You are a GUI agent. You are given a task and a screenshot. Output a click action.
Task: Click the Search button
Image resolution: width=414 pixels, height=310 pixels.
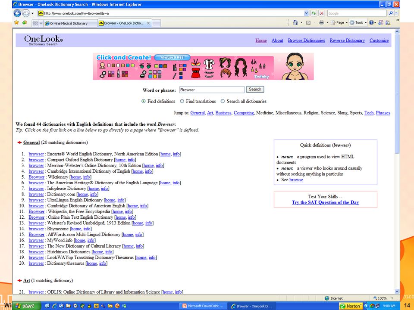255,90
